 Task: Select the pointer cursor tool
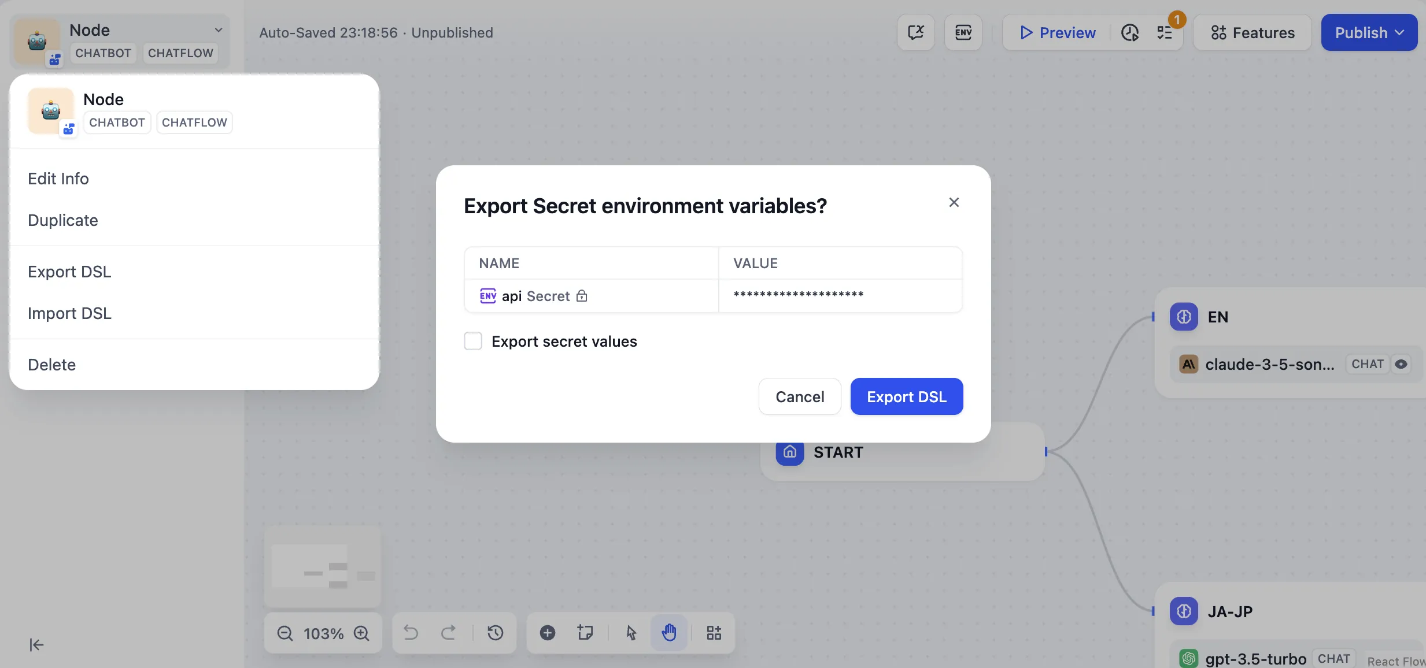pyautogui.click(x=631, y=633)
